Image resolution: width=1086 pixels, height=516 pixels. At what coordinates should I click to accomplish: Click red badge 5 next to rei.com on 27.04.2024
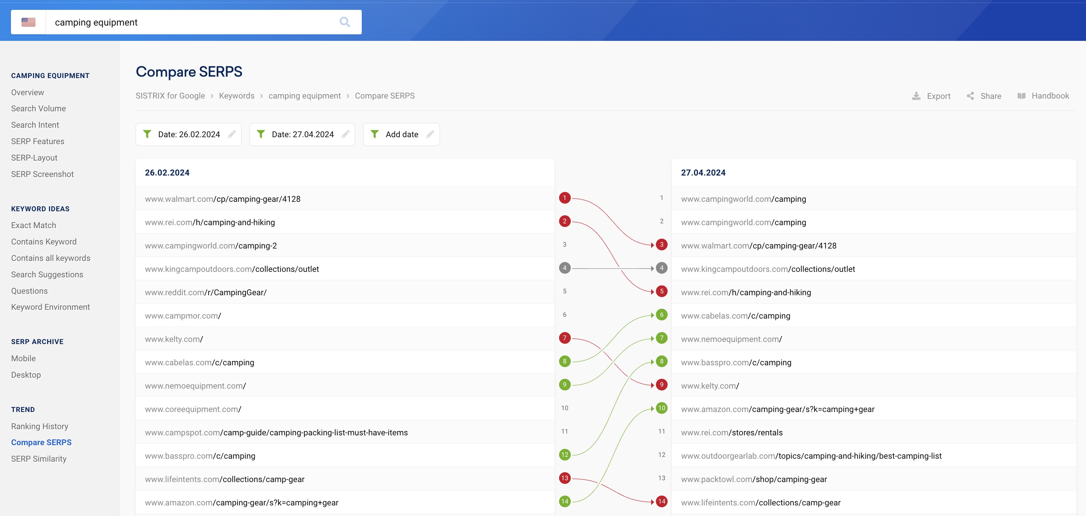pyautogui.click(x=662, y=291)
